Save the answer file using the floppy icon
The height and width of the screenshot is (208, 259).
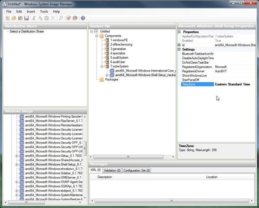[x=26, y=18]
